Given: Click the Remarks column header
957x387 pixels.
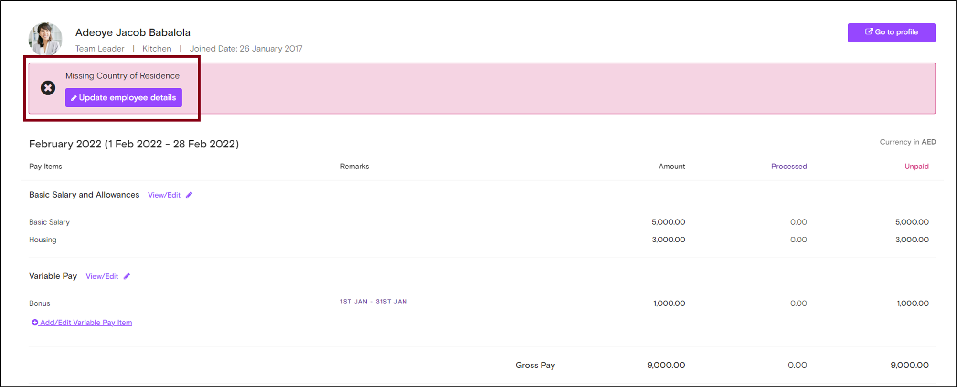Looking at the screenshot, I should (x=354, y=166).
